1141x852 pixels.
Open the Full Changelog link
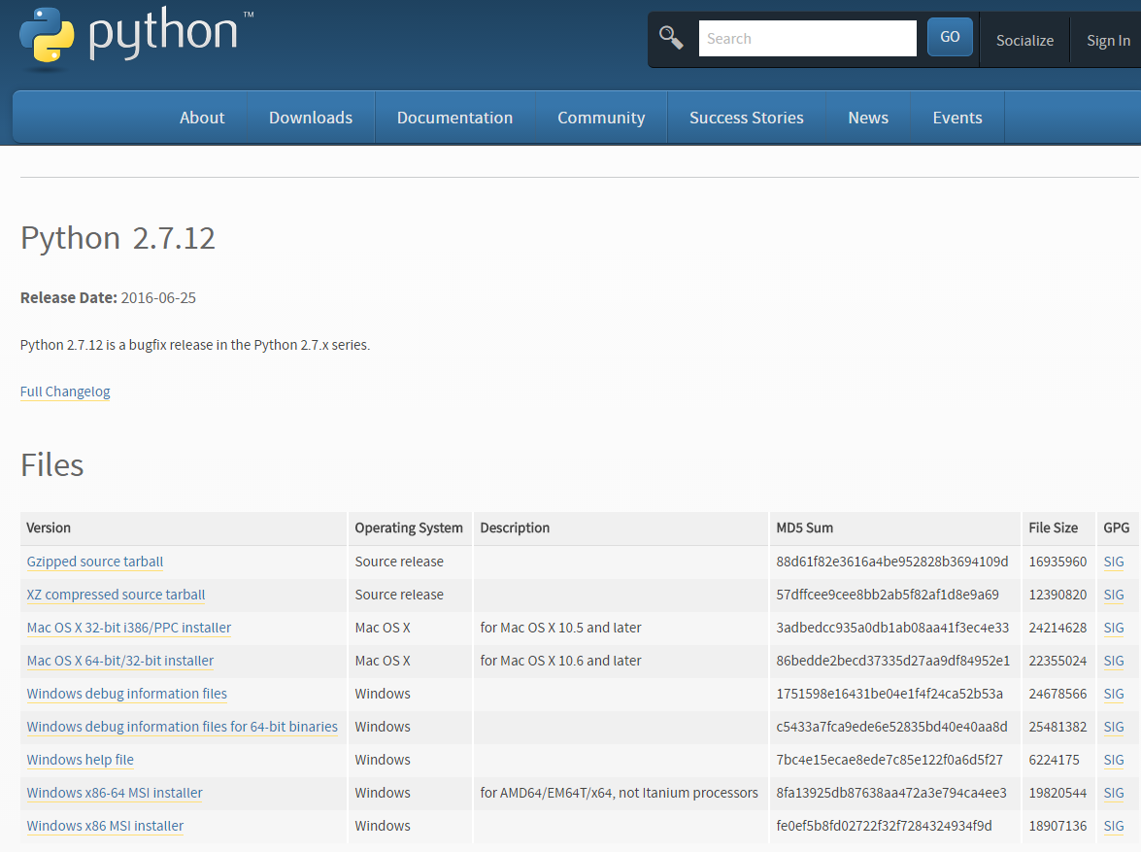tap(65, 392)
